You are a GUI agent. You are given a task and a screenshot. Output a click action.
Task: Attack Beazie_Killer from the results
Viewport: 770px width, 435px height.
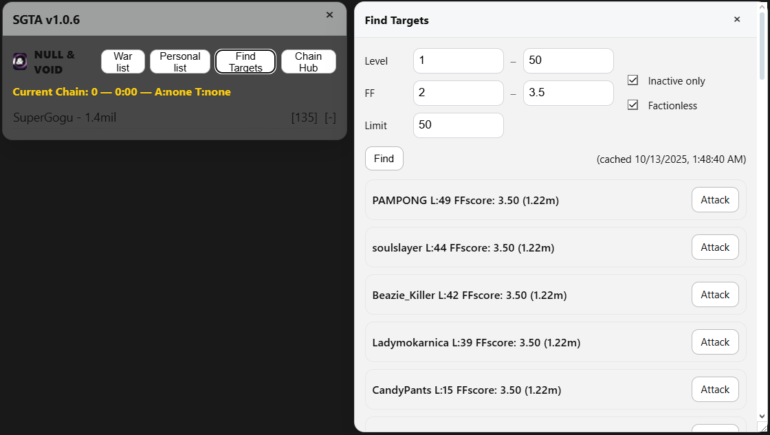point(715,294)
